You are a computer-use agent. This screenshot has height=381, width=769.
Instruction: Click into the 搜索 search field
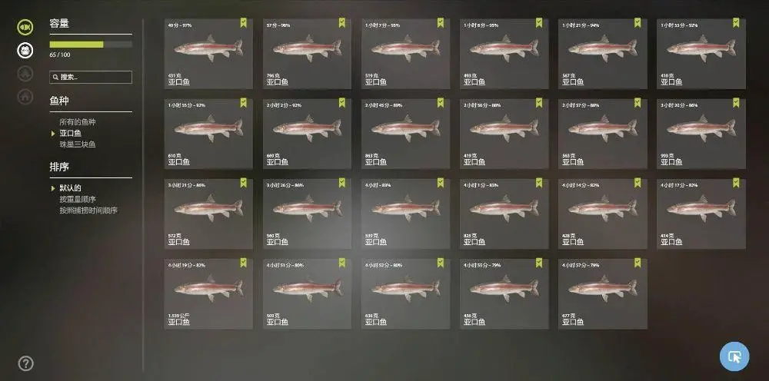pyautogui.click(x=91, y=78)
